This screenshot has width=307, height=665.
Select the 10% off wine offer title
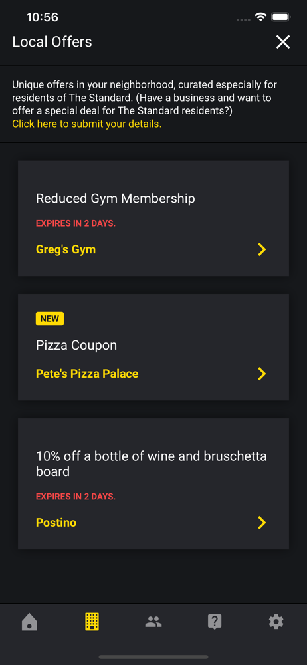[x=152, y=464]
